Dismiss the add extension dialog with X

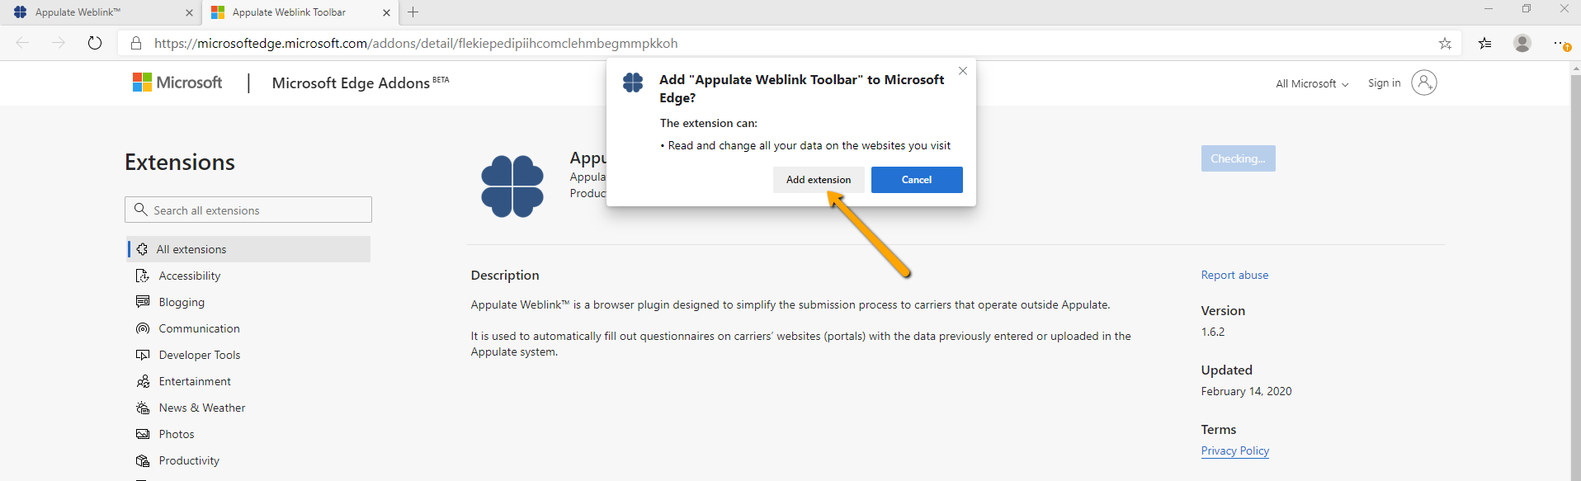point(963,71)
